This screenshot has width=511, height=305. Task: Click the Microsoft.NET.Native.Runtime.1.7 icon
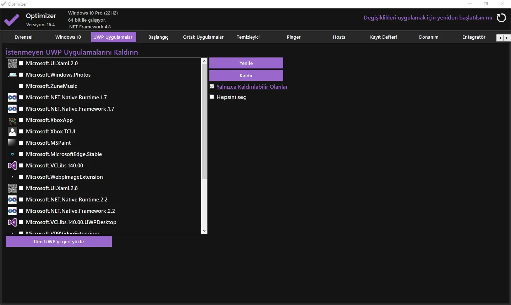point(12,98)
